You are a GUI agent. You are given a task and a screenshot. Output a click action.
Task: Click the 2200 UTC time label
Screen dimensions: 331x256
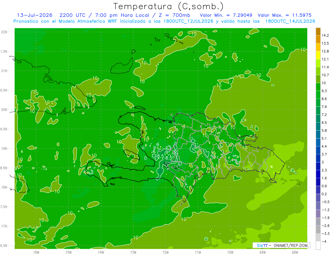(x=73, y=15)
